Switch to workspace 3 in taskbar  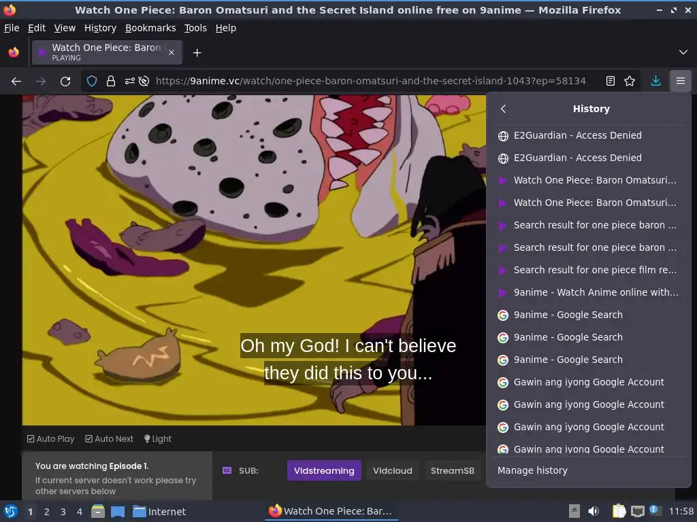pyautogui.click(x=63, y=511)
